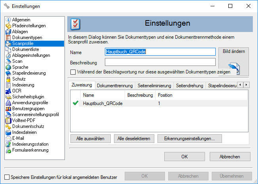The height and width of the screenshot is (184, 258).
Task: Open Erkennungseinstellungen dialog button
Action: 190,139
